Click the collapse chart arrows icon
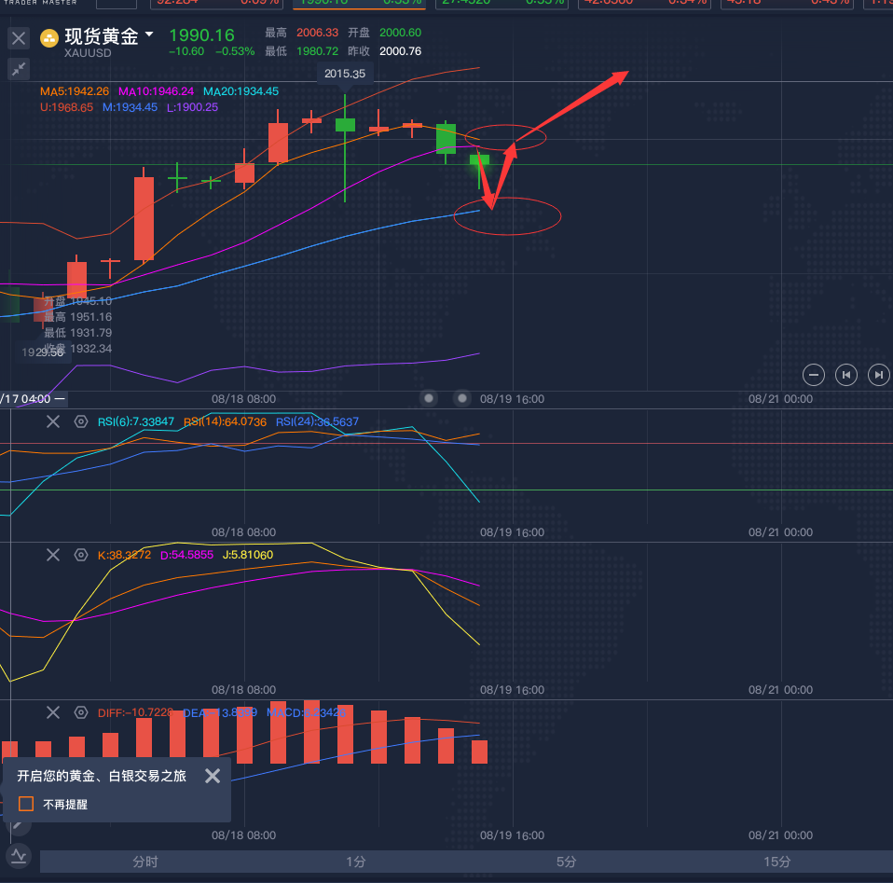 pyautogui.click(x=19, y=69)
